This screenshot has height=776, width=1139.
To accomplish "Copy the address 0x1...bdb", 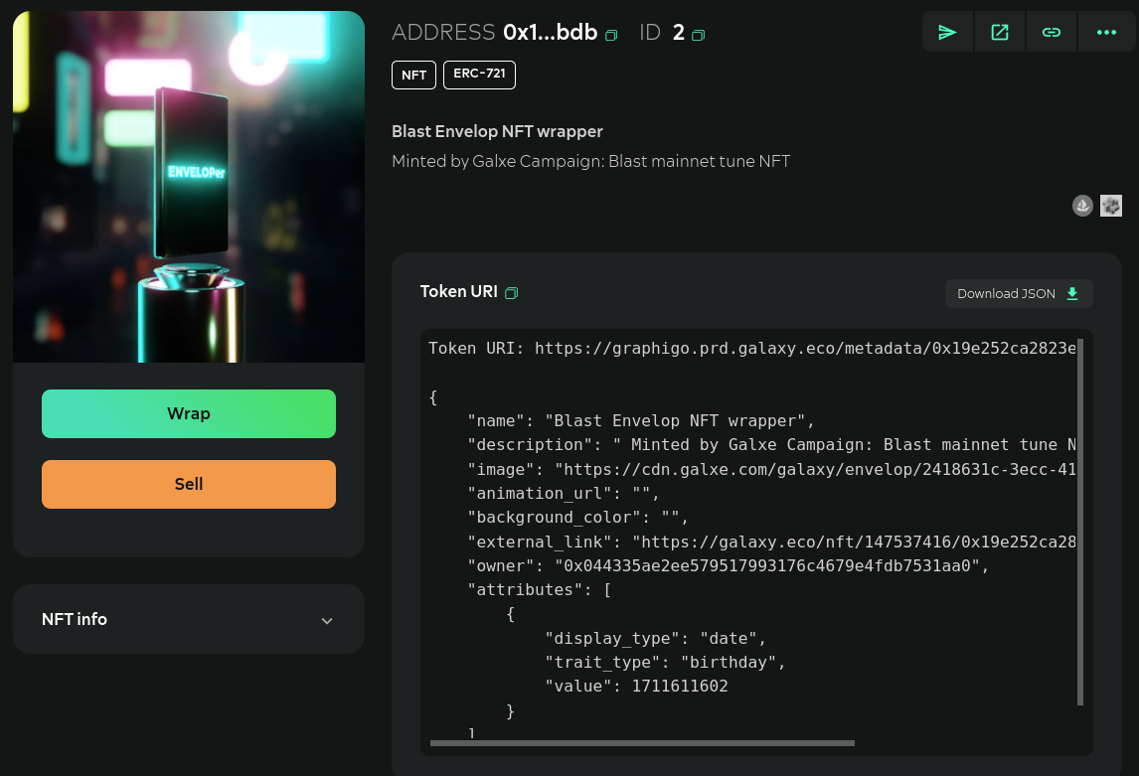I will click(611, 35).
